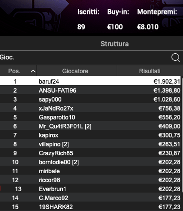Open the Struttura tab

pos(115,44)
